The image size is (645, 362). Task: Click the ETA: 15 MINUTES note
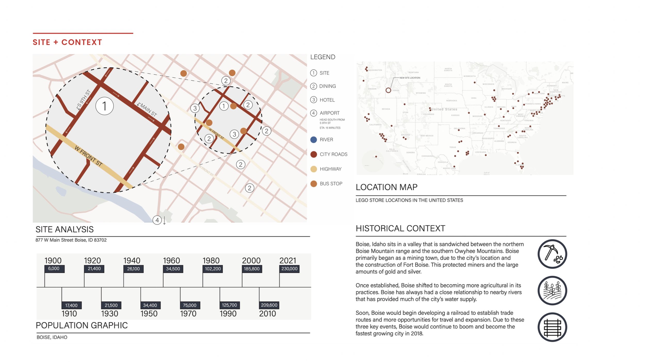click(330, 128)
